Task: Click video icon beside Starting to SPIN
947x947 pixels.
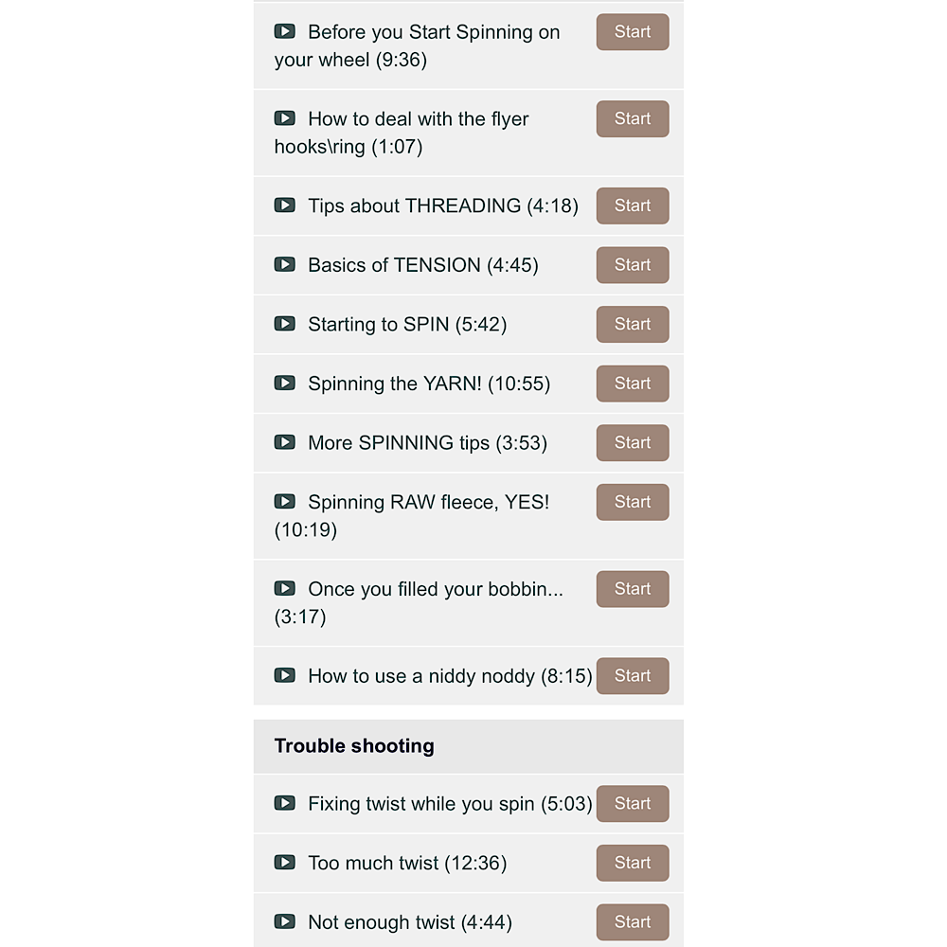Action: (x=284, y=324)
